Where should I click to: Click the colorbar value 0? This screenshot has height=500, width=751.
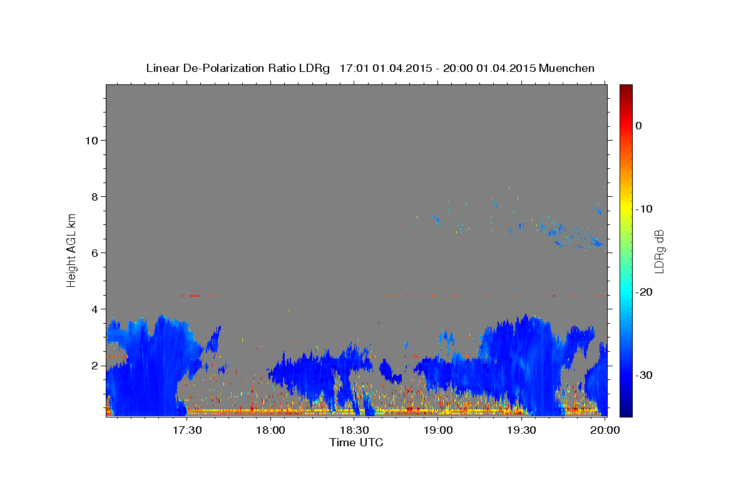click(638, 126)
